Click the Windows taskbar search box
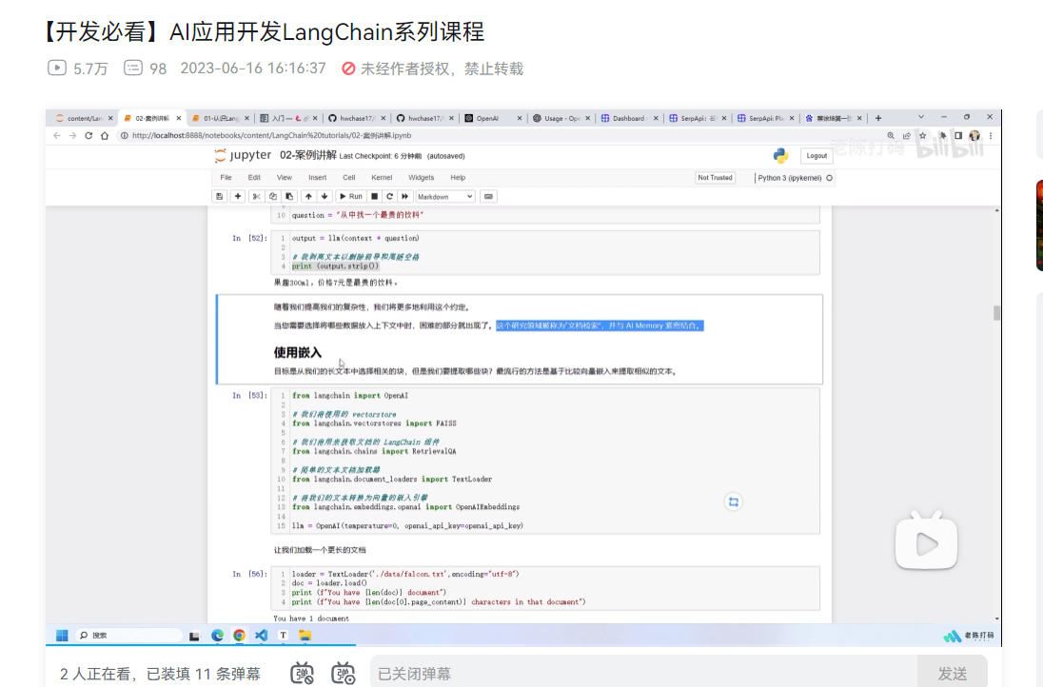The width and height of the screenshot is (1043, 687). (x=129, y=636)
